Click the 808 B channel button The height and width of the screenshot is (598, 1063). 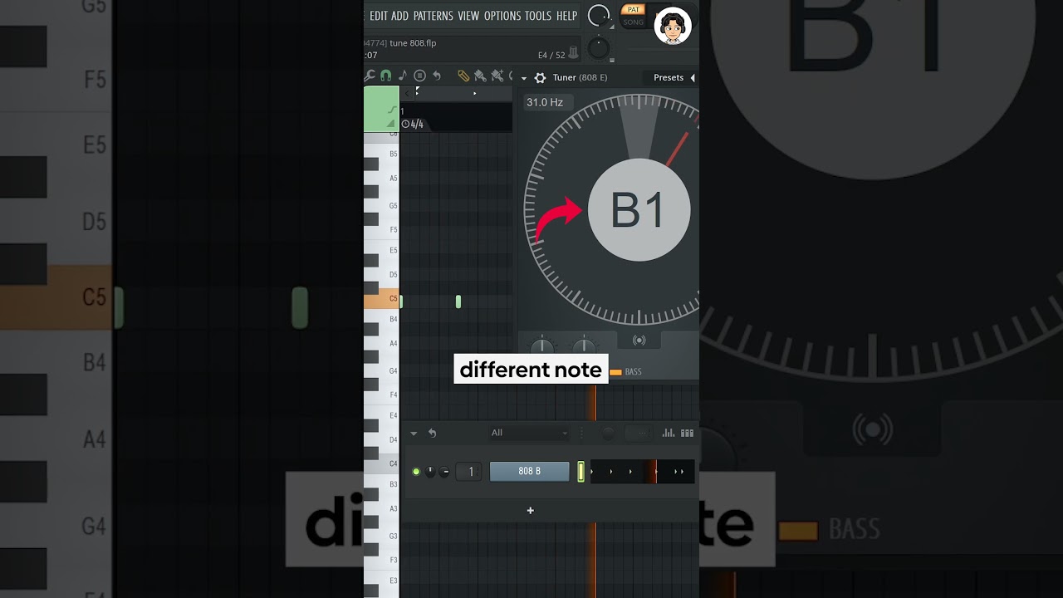[529, 471]
